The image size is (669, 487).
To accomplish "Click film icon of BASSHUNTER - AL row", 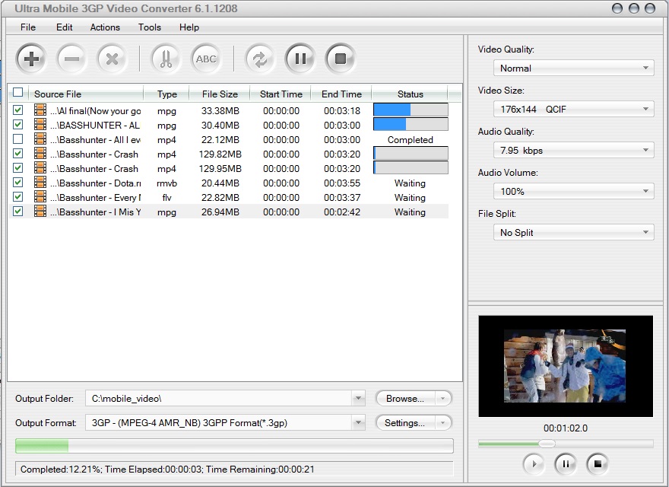I will [40, 125].
